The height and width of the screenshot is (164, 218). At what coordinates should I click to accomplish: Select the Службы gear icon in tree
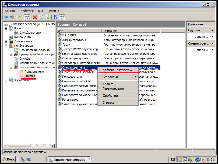coord(16,59)
